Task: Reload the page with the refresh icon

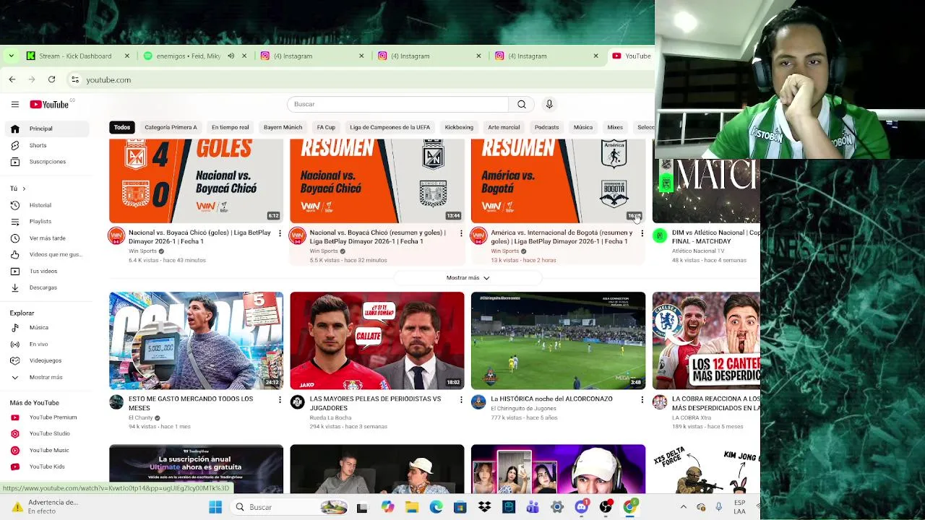Action: click(51, 79)
